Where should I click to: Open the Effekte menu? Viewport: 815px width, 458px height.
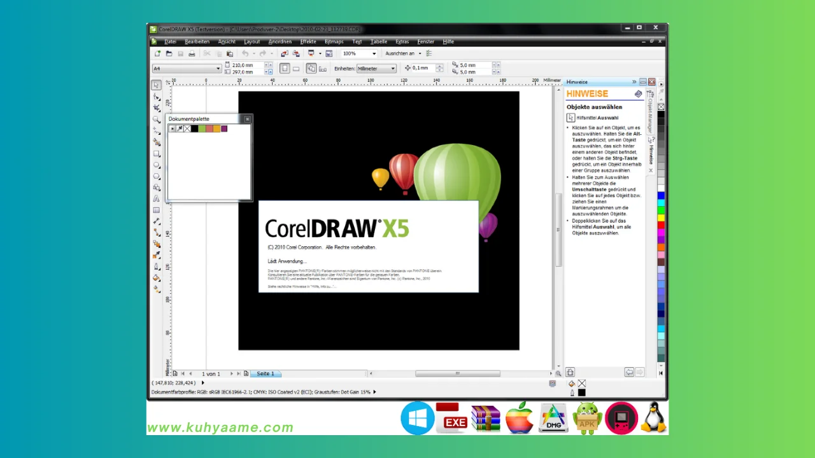(308, 41)
